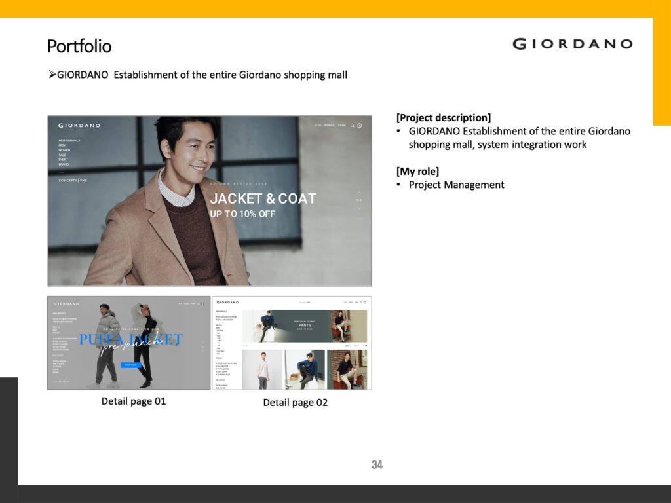Choose SALE in the main site menu

62,155
